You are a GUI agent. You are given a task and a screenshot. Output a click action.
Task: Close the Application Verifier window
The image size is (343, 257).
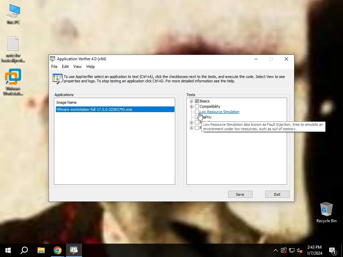(x=286, y=59)
